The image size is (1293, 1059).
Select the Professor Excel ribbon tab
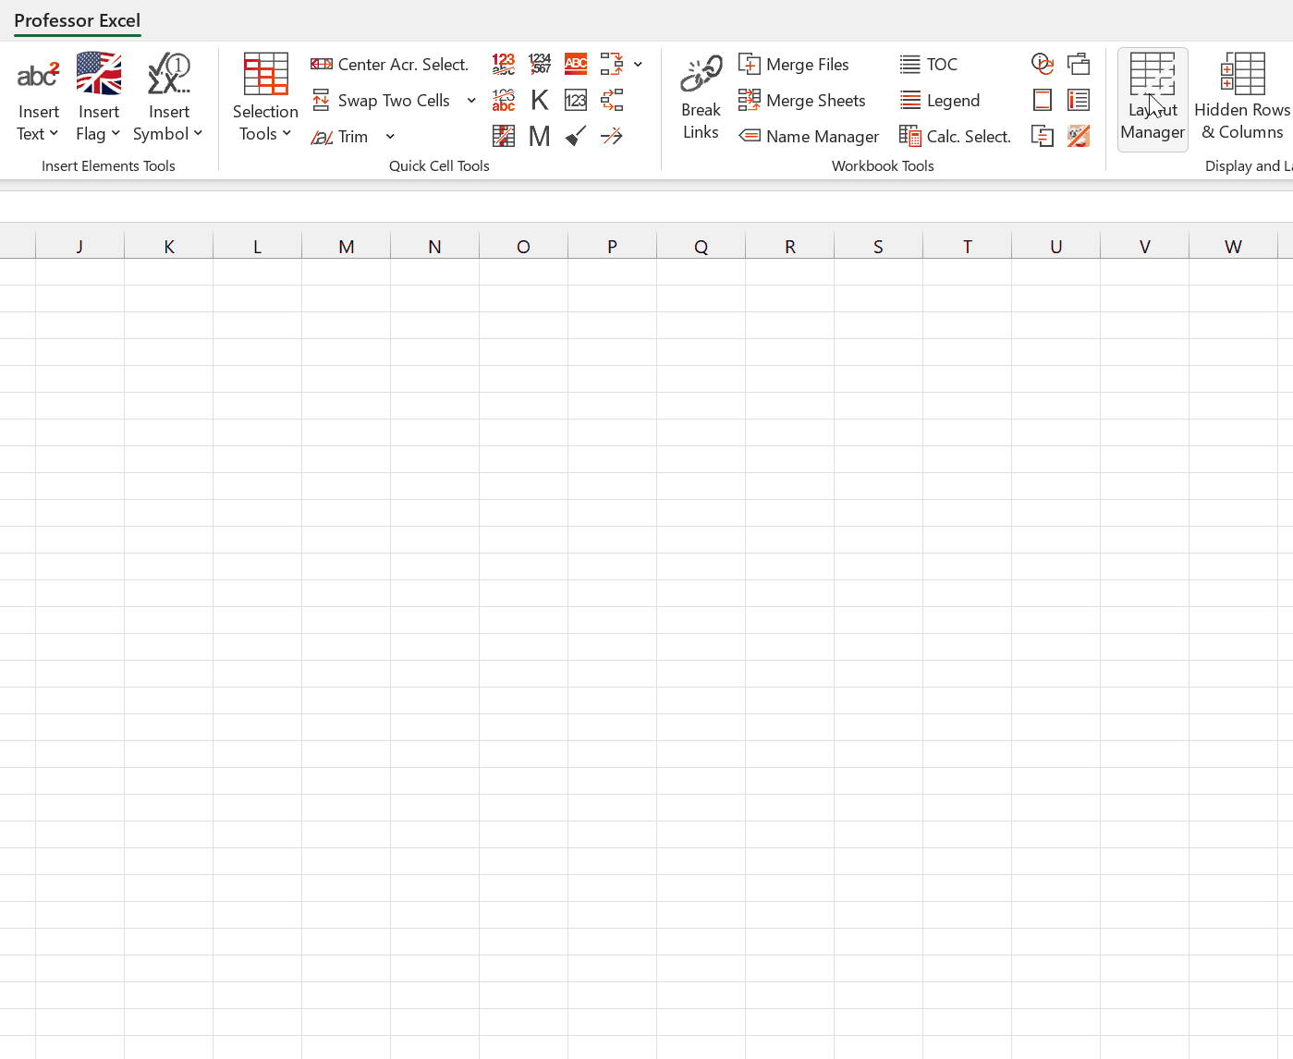pos(77,20)
